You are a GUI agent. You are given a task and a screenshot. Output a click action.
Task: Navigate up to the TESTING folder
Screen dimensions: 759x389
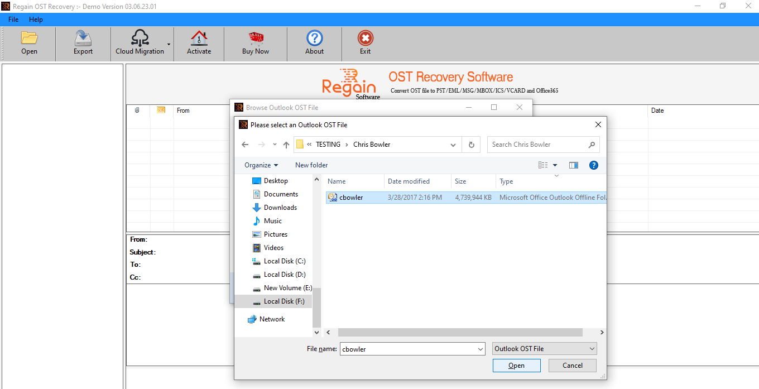(286, 144)
